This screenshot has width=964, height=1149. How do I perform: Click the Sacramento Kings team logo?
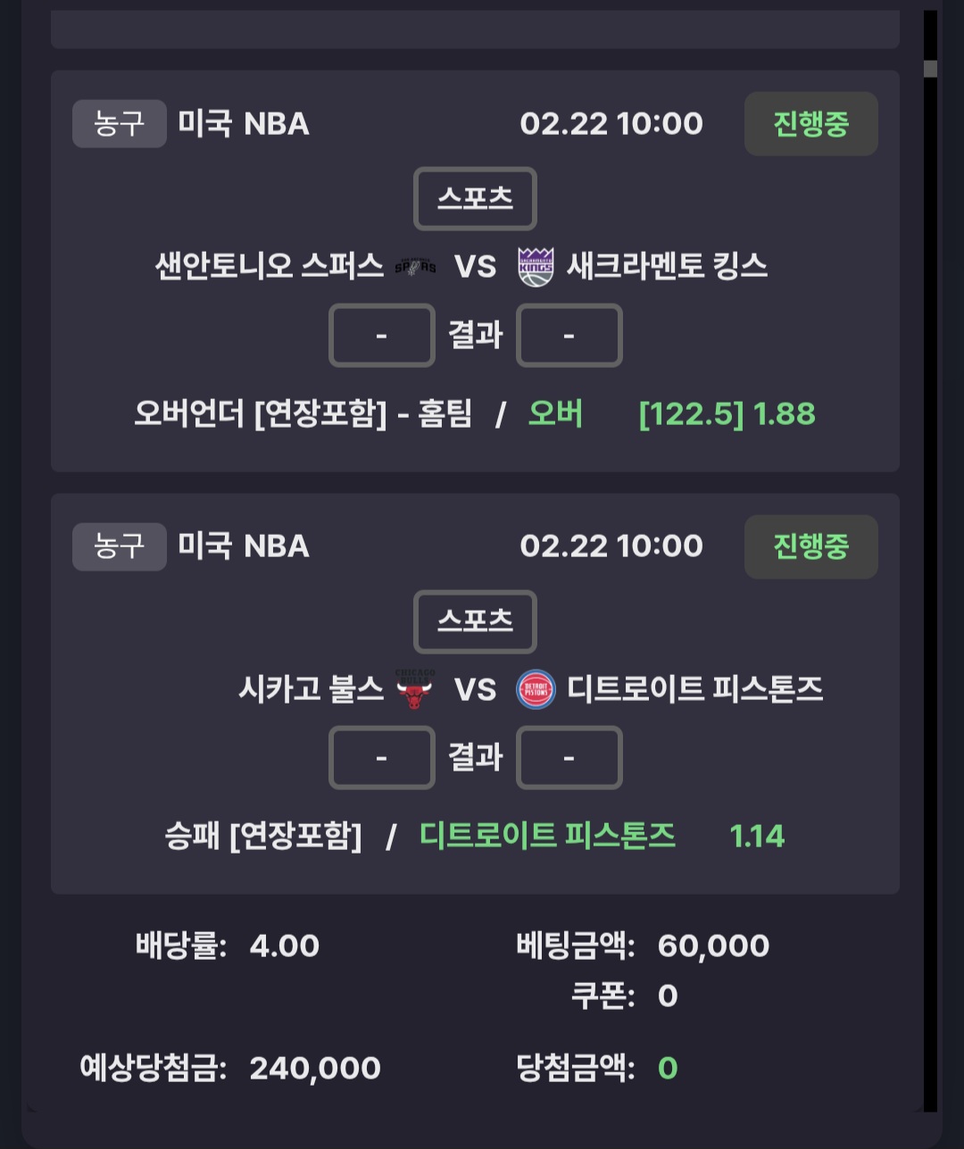[536, 267]
